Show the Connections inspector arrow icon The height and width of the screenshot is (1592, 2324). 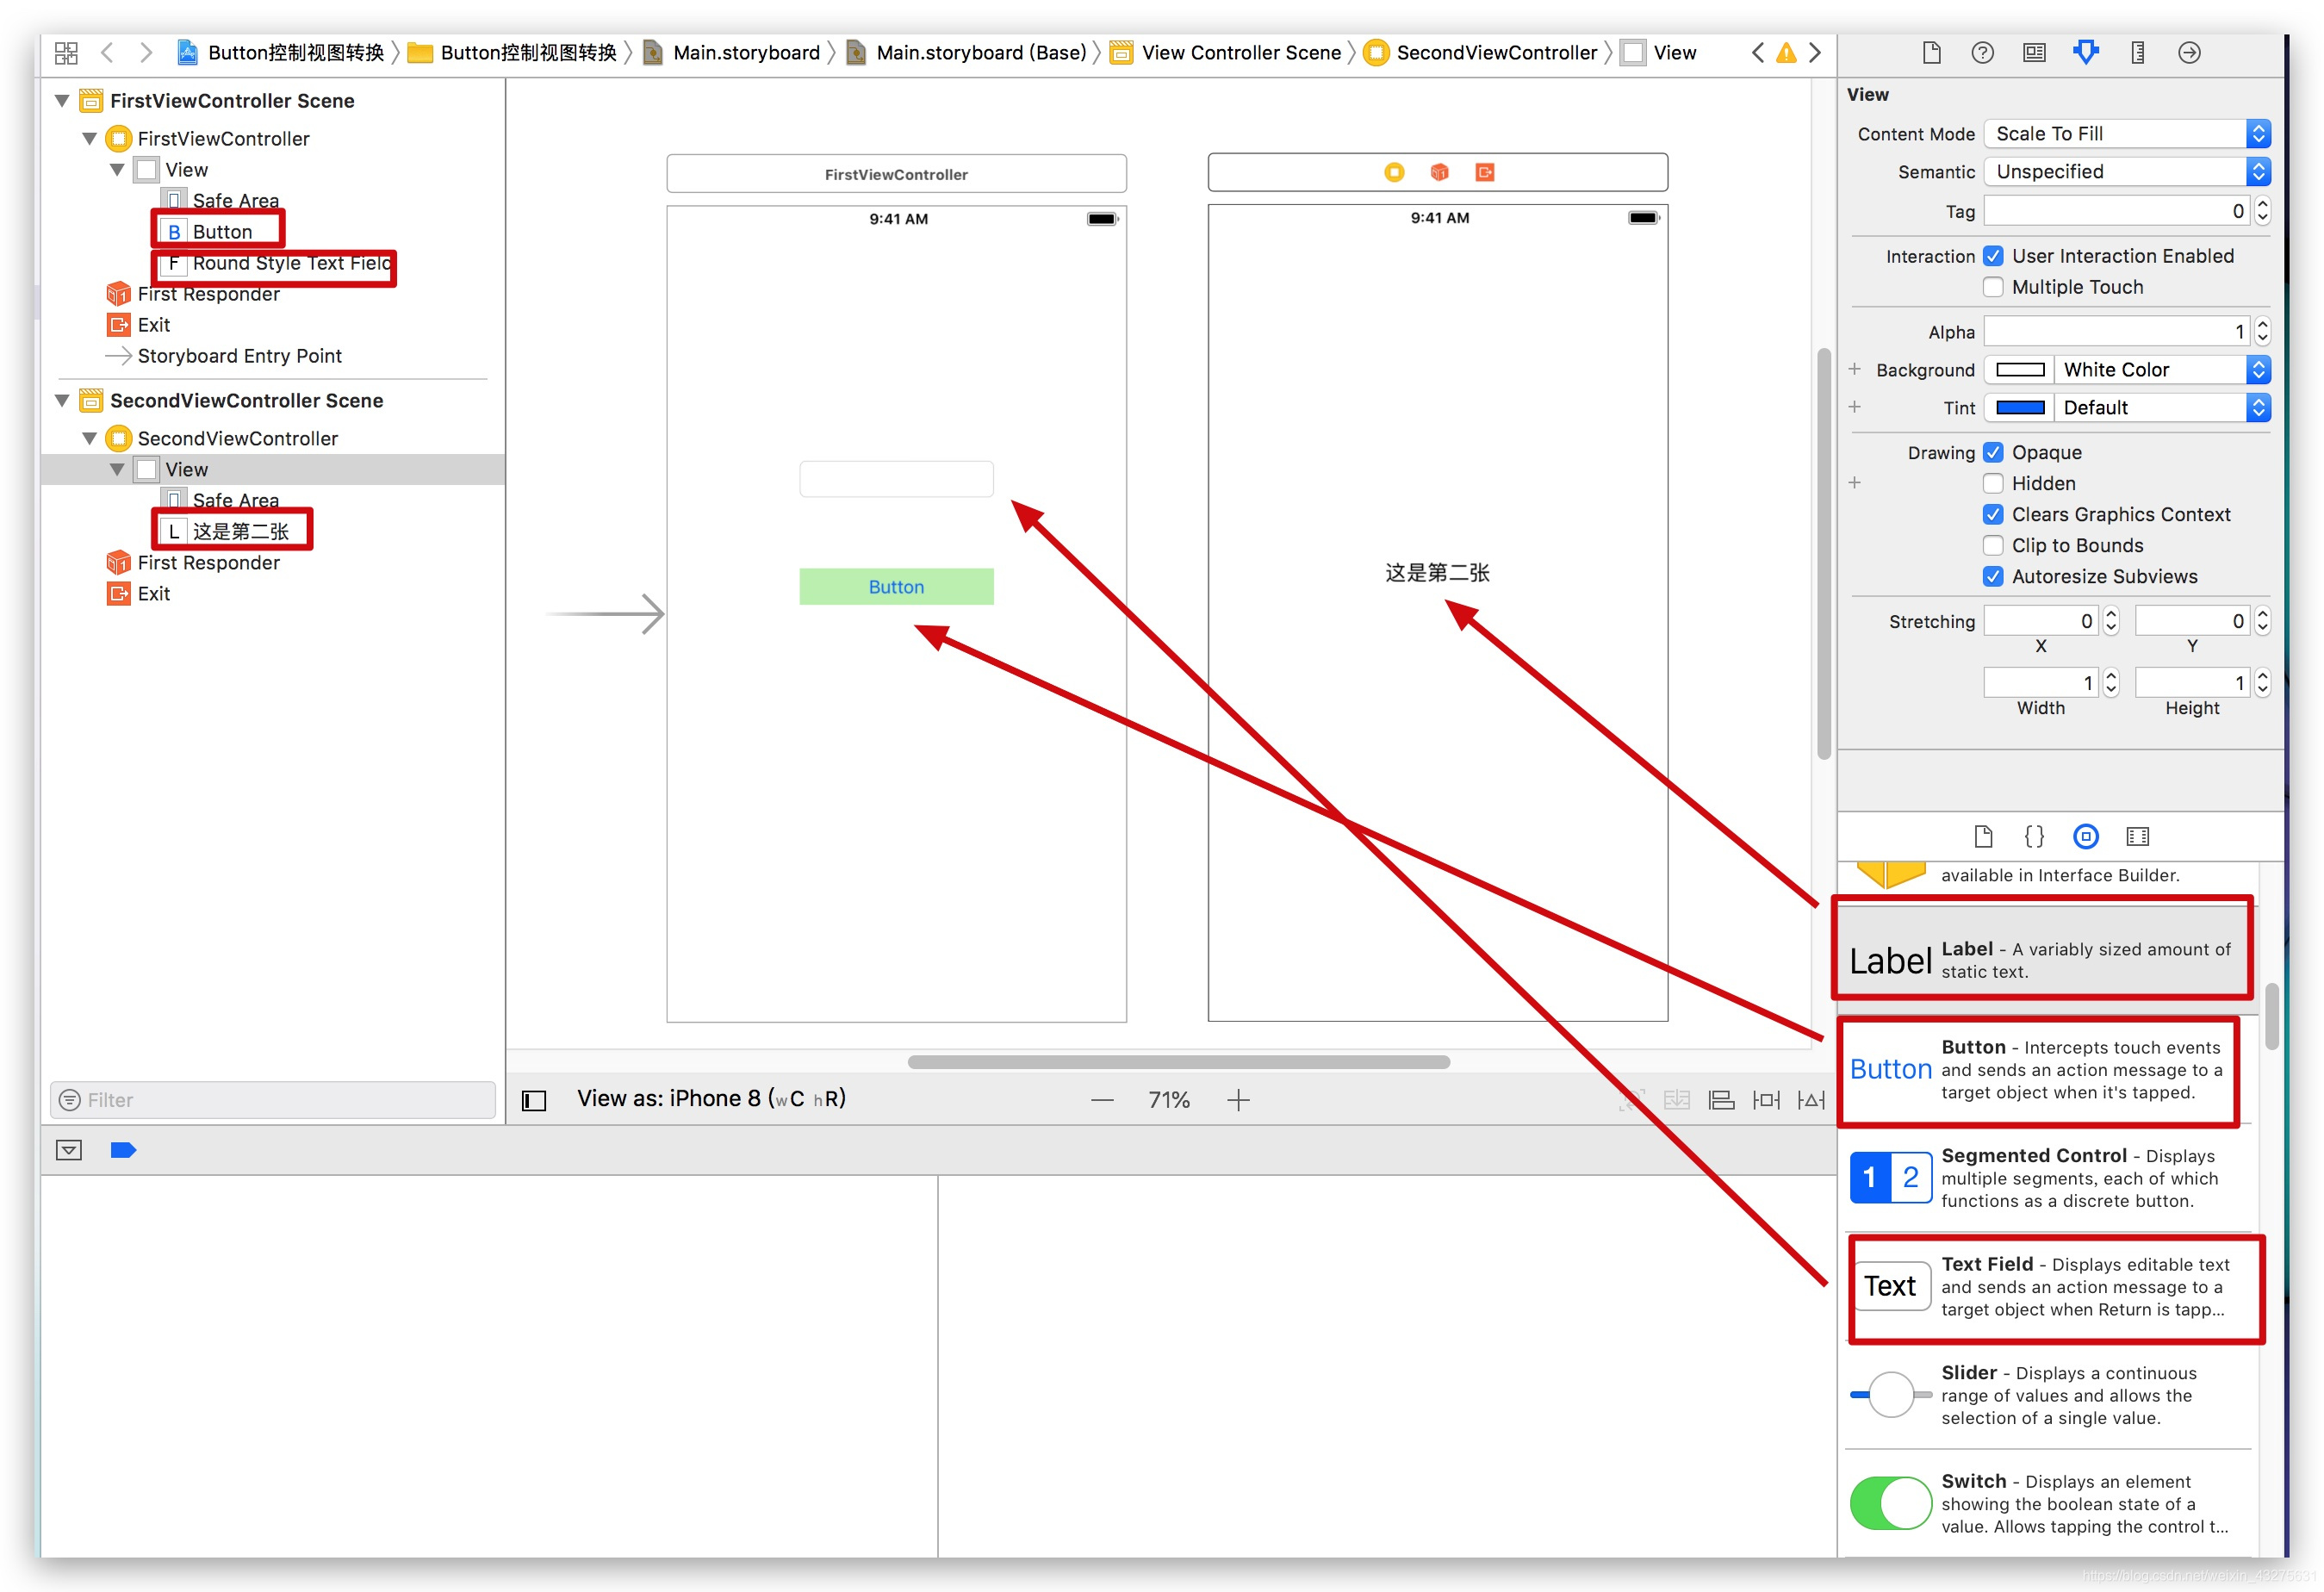(2189, 52)
